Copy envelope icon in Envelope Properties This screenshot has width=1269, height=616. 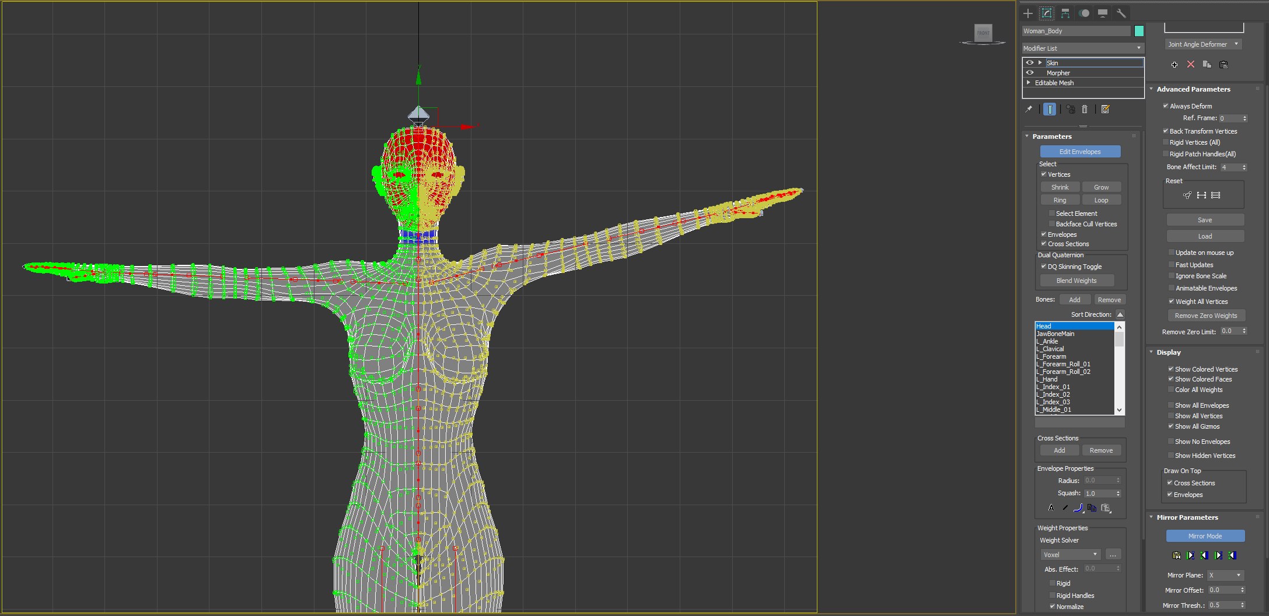click(1092, 508)
